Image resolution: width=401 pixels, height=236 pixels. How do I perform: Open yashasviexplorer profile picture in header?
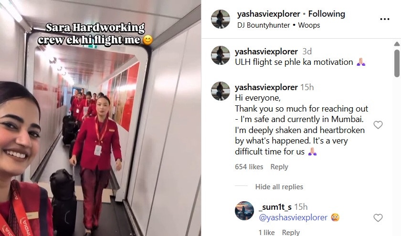(221, 19)
